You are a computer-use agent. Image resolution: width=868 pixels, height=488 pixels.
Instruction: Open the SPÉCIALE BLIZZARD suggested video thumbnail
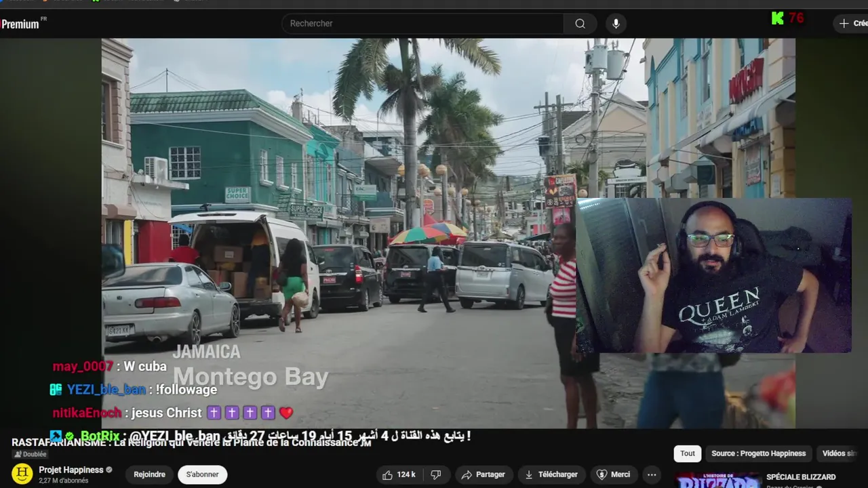coord(718,481)
